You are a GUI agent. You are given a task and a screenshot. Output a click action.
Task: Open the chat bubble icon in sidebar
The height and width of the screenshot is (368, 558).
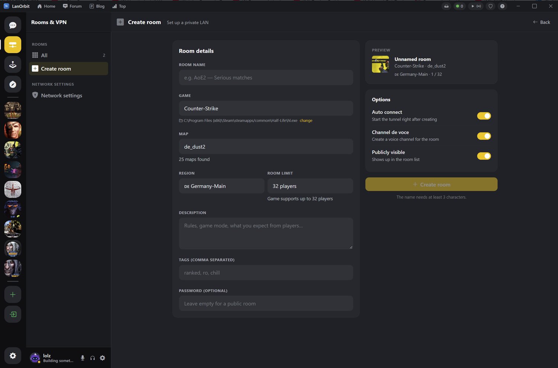click(13, 25)
